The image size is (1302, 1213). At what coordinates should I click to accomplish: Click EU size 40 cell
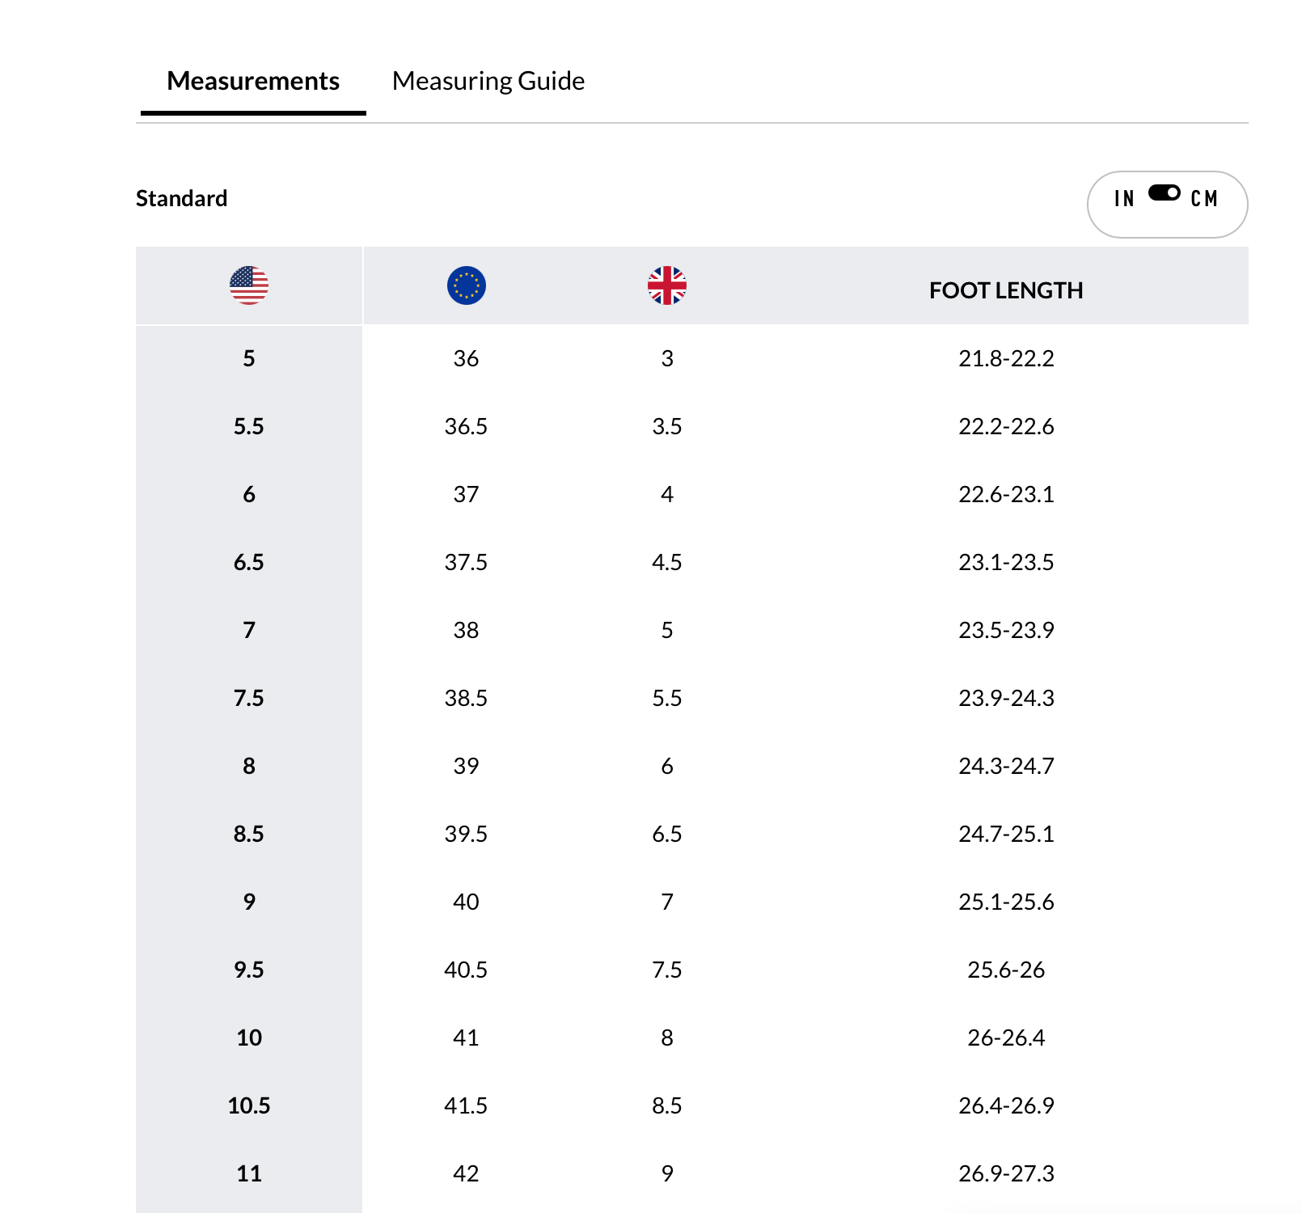(x=466, y=902)
